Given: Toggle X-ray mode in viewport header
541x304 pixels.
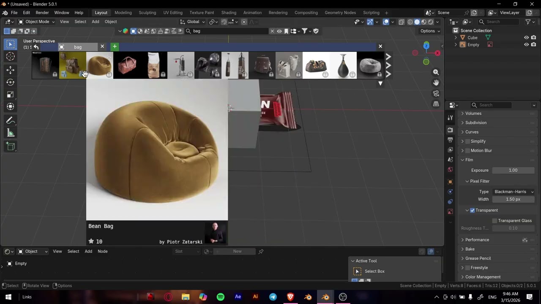Looking at the screenshot, I should pyautogui.click(x=402, y=22).
